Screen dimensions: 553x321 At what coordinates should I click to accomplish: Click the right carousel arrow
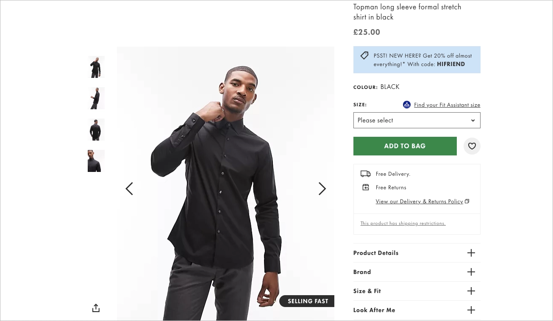pyautogui.click(x=322, y=188)
